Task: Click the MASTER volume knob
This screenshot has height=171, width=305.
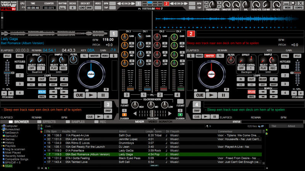Action: click(x=226, y=5)
